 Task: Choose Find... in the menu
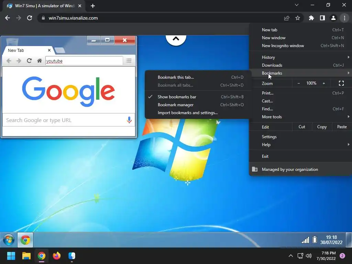click(x=300, y=109)
